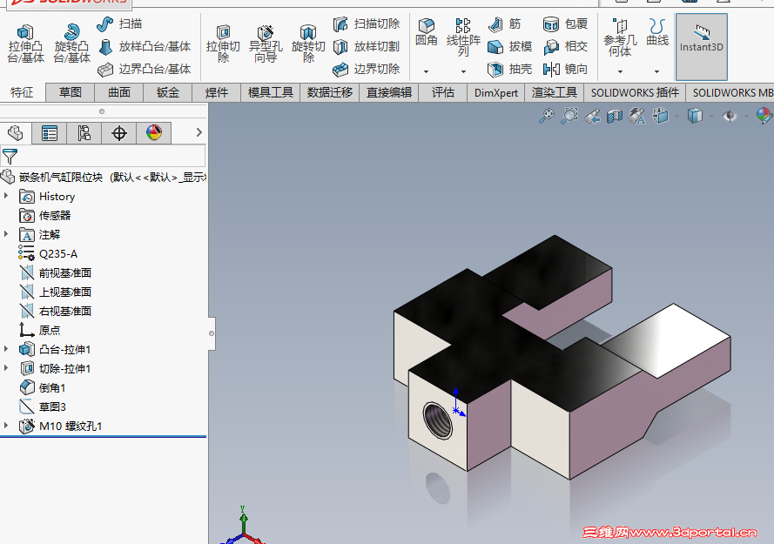
Task: Open the DimXpertManager crosshair tab icon
Action: [119, 133]
